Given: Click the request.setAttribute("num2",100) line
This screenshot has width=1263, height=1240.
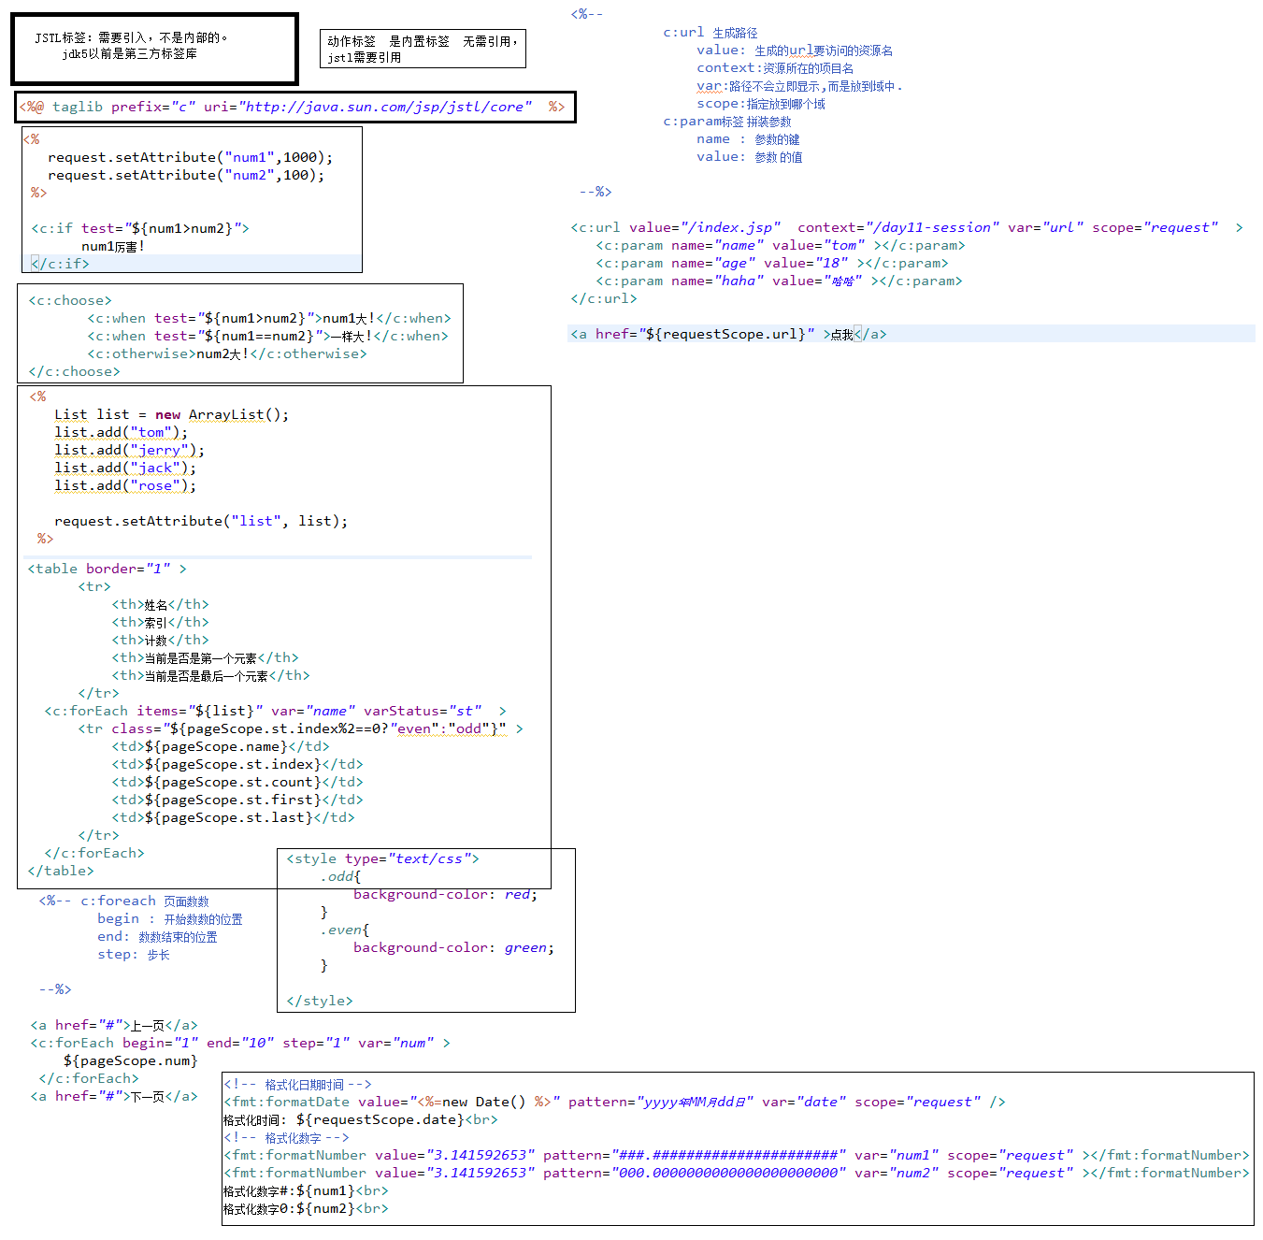Looking at the screenshot, I should tap(186, 175).
